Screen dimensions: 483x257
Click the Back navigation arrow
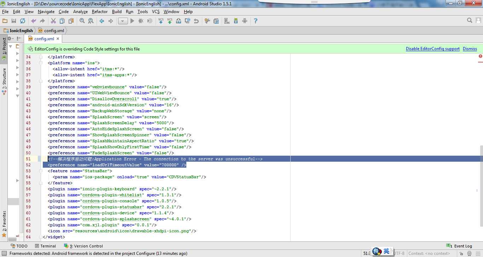(x=102, y=21)
